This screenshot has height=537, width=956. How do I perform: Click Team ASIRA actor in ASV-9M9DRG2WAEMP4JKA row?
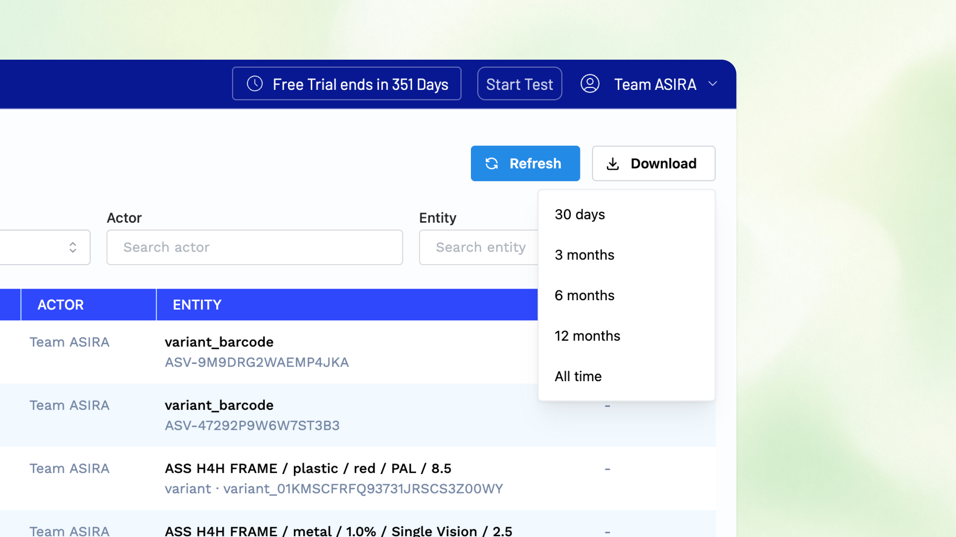pos(69,342)
